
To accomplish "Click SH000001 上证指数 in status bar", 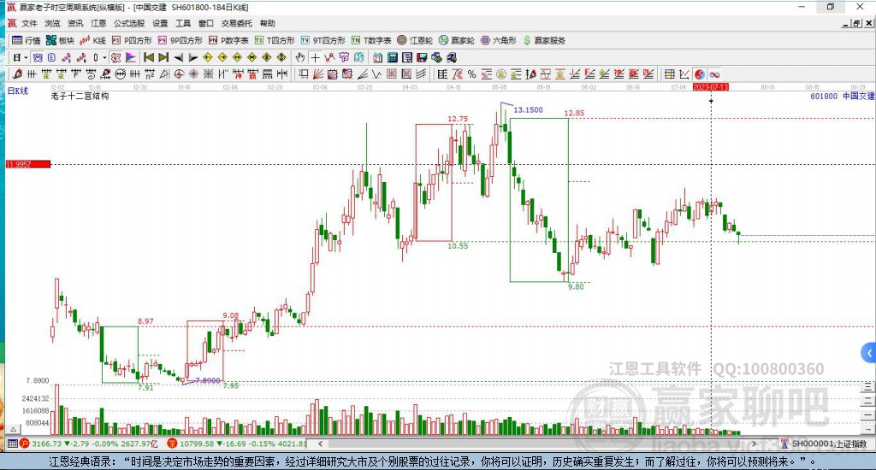I will [829, 444].
